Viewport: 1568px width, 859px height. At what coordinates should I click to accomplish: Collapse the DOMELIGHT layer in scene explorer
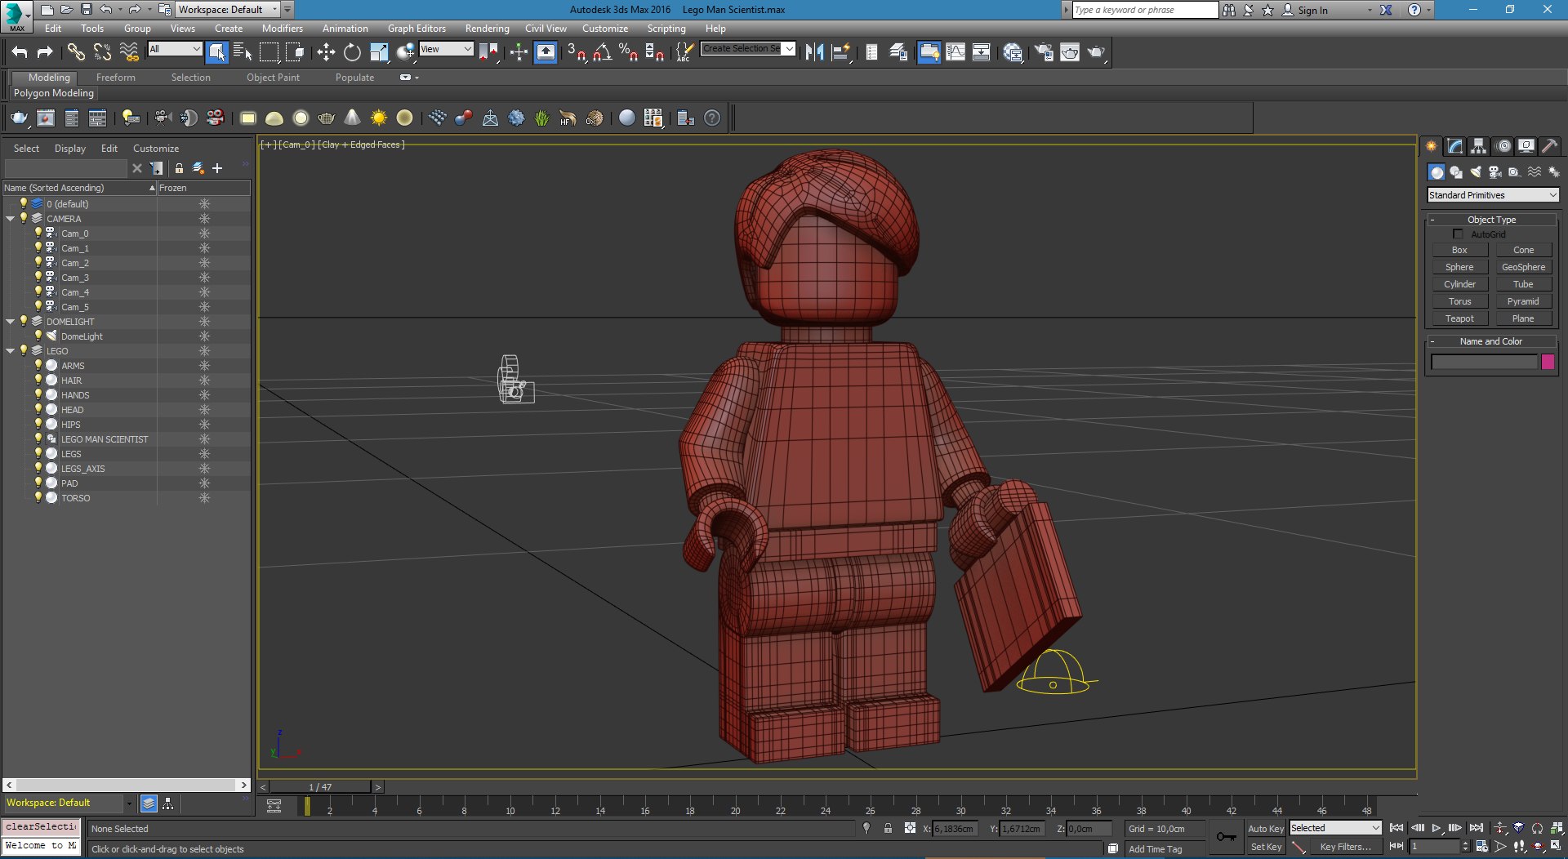pos(10,322)
